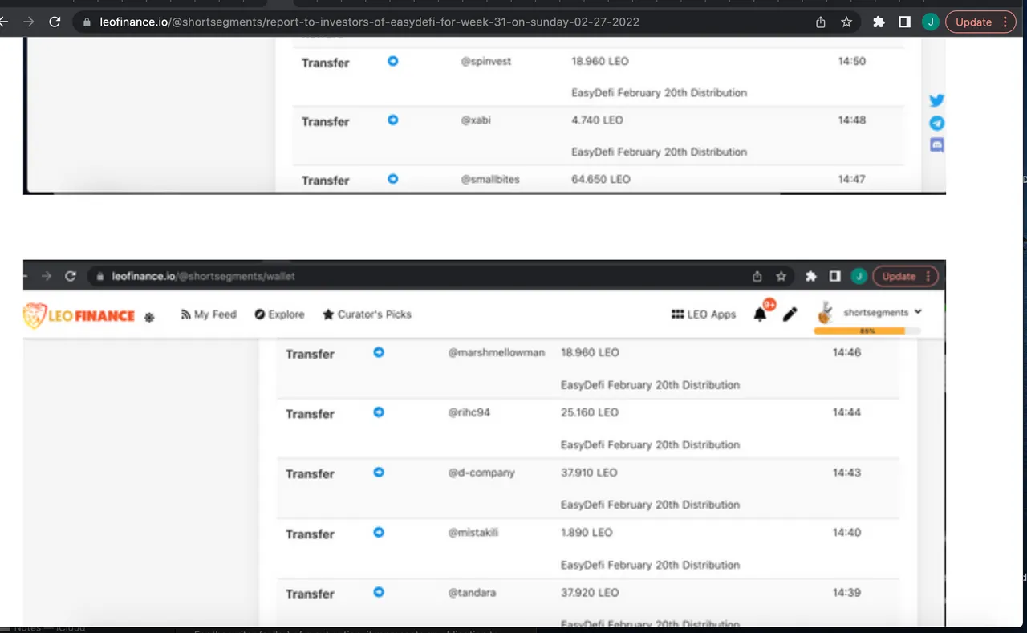Click the Update button in the lower browser
Screen dimensions: 1027x633
905,276
